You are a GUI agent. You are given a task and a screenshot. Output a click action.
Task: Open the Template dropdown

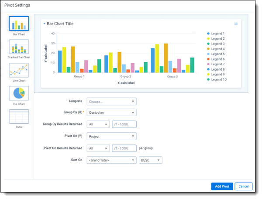(111, 101)
